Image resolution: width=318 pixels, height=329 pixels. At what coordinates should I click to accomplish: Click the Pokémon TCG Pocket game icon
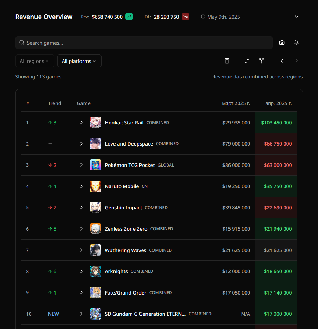(96, 165)
